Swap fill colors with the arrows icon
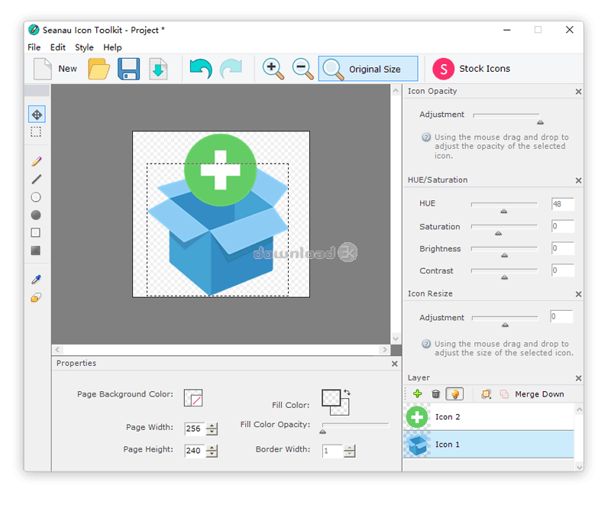611x505 pixels. click(x=347, y=393)
